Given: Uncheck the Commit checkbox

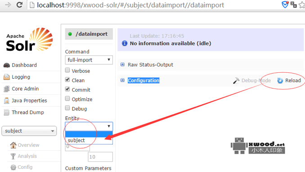Looking at the screenshot, I should pos(67,89).
